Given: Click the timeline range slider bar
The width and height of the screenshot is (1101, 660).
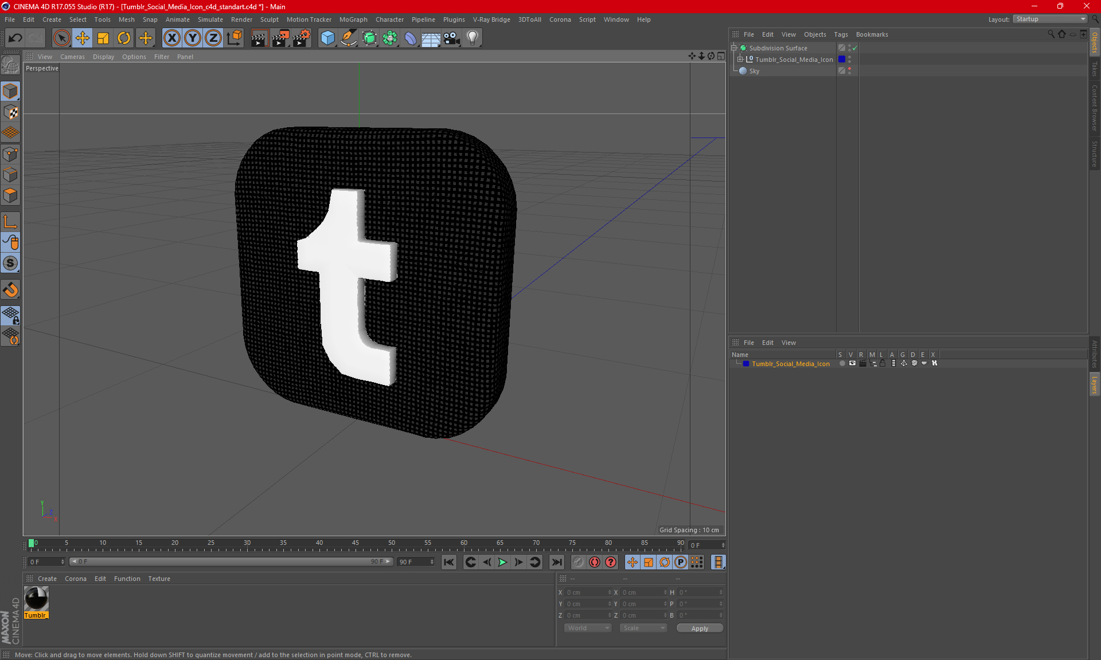Looking at the screenshot, I should coord(231,561).
